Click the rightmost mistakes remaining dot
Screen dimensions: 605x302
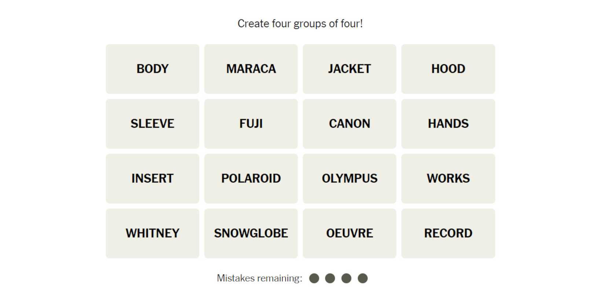click(x=363, y=279)
